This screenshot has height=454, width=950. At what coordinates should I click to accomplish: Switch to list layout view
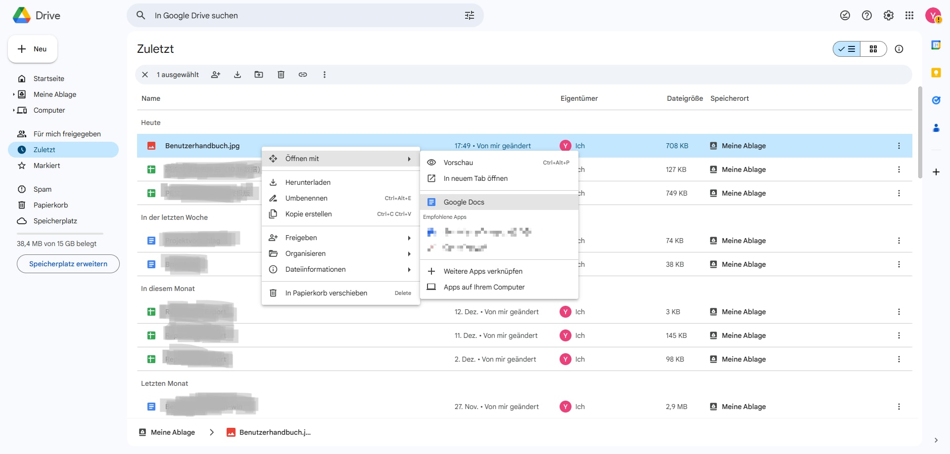(847, 49)
